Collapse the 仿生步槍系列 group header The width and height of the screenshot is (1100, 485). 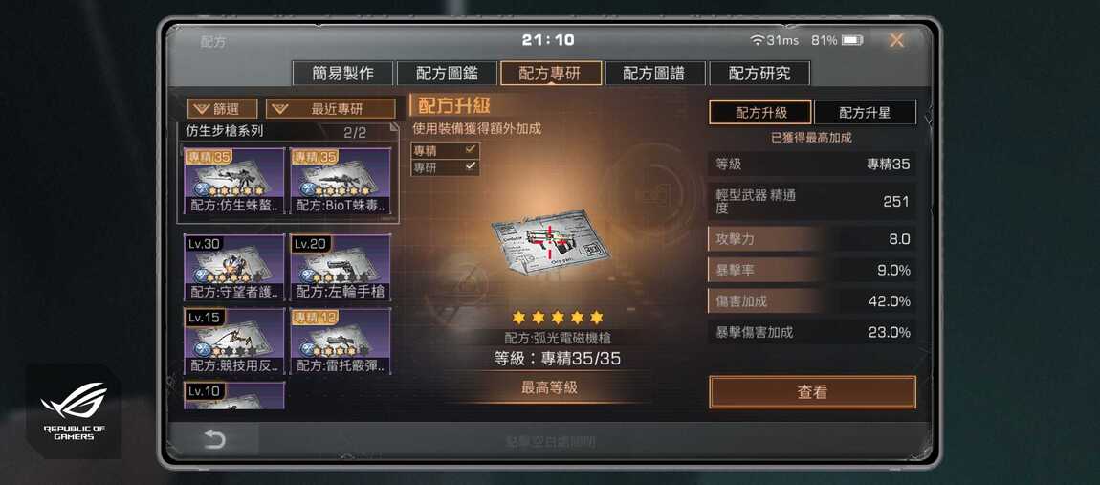[x=288, y=132]
